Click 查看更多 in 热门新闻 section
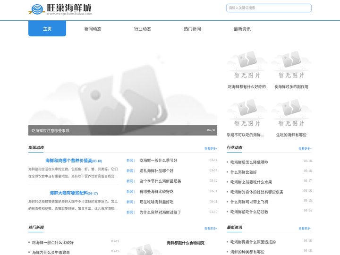 pyautogui.click(x=211, y=229)
